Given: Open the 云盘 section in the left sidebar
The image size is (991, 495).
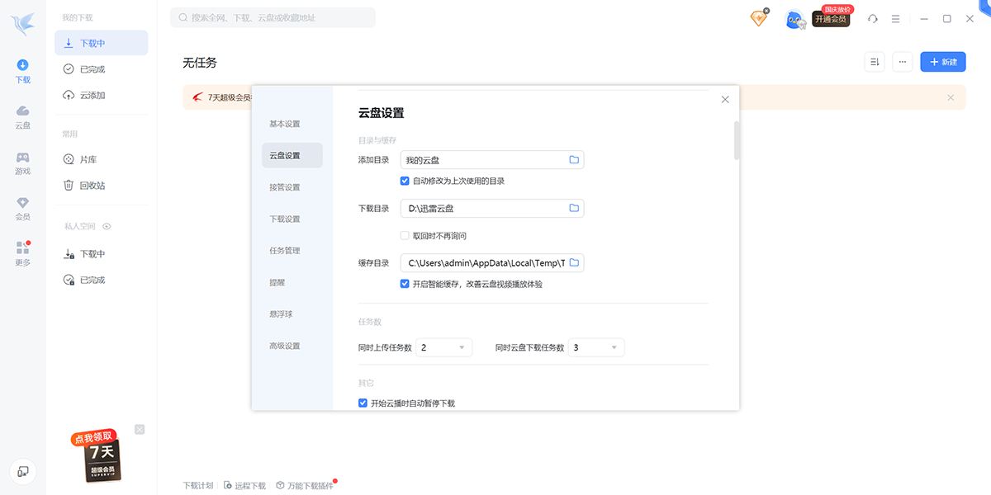Looking at the screenshot, I should [21, 115].
